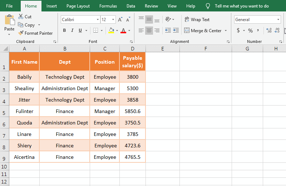Viewport: 286px width, 186px height.
Task: Click the Cut button
Action: coord(25,17)
